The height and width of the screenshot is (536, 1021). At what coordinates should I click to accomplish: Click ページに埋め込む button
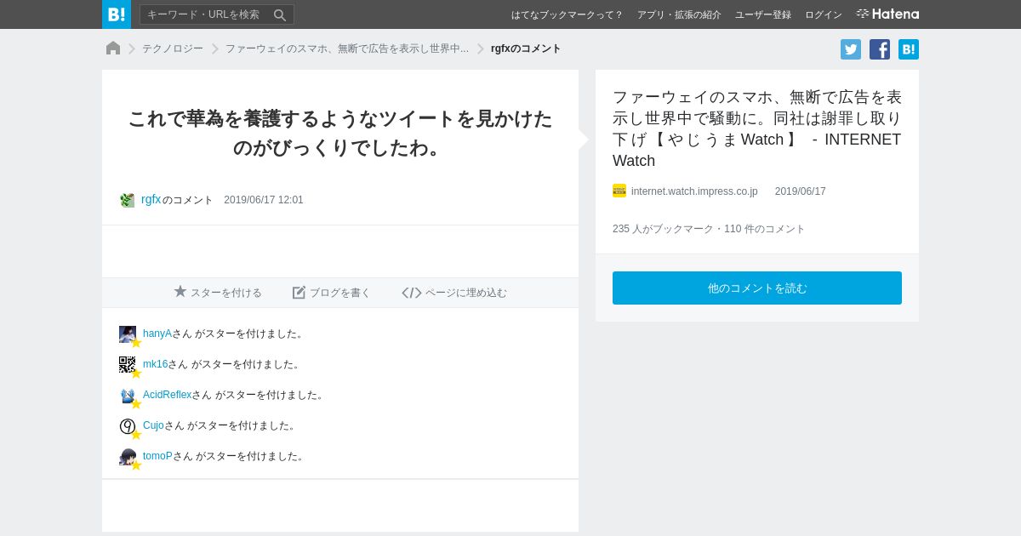click(454, 292)
